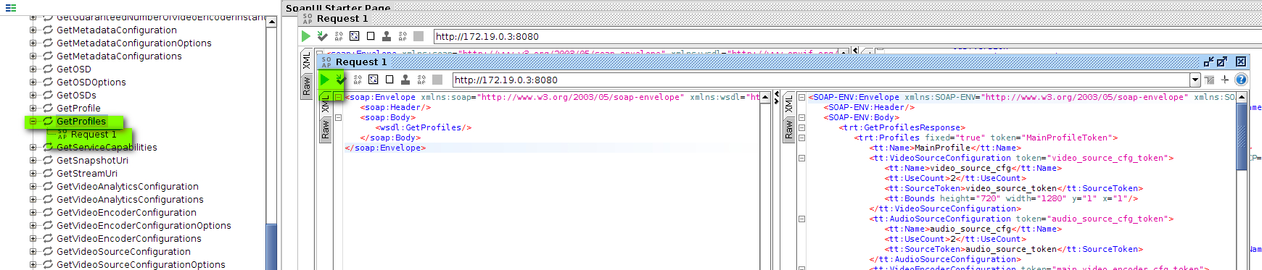This screenshot has width=1262, height=270.
Task: Expand the GetVideoEncoderConfiguration node
Action: tap(33, 213)
